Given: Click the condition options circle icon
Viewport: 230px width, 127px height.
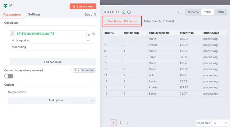Looking at the screenshot, I should point(94,34).
